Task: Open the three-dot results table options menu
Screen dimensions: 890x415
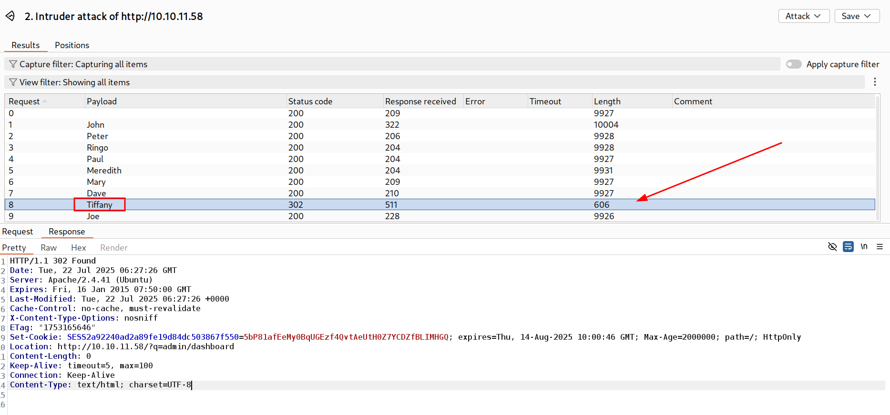Action: 875,82
